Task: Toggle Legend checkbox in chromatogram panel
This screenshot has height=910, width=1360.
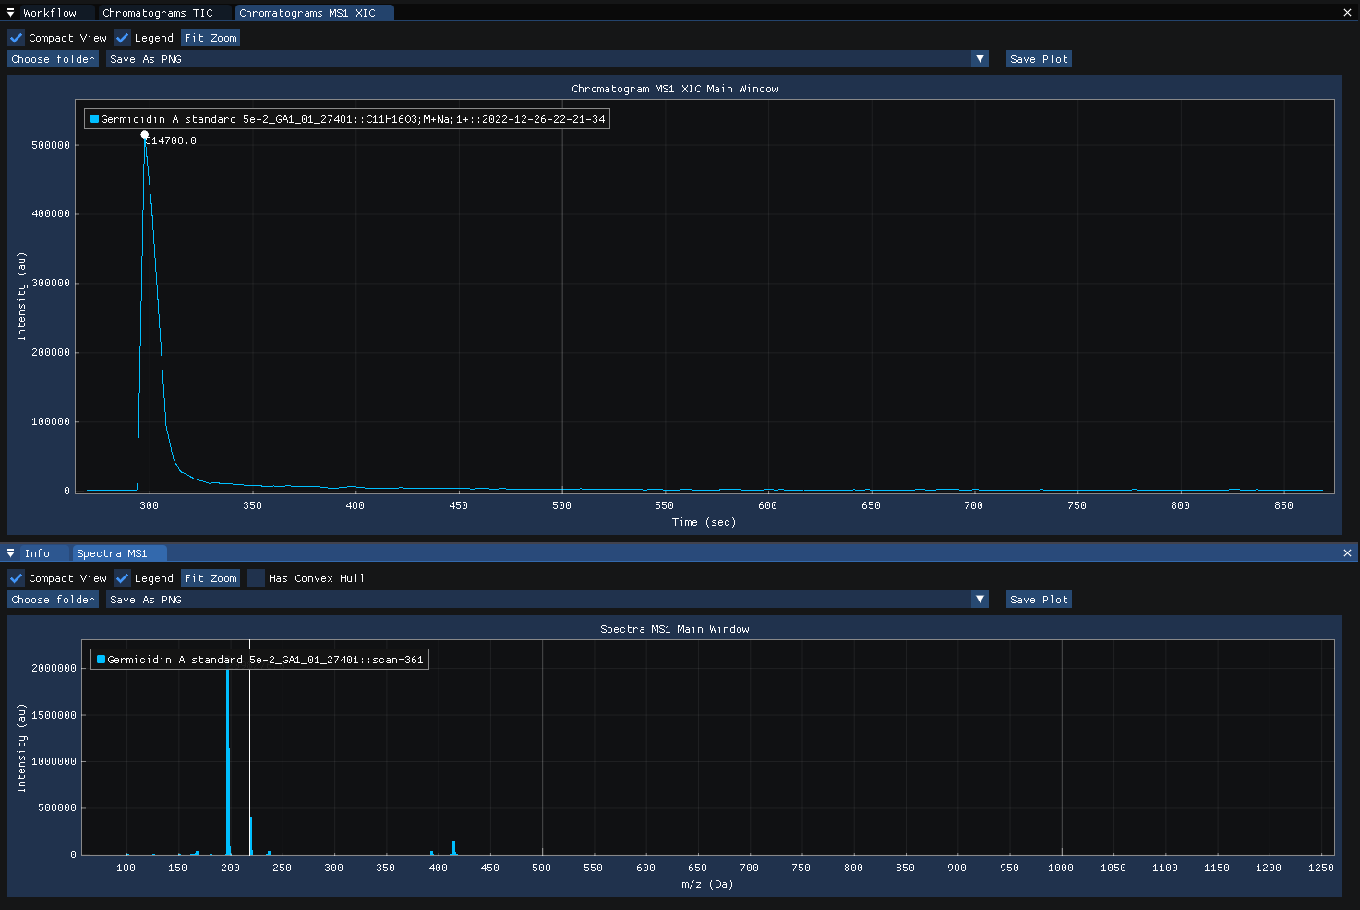Action: pyautogui.click(x=123, y=38)
